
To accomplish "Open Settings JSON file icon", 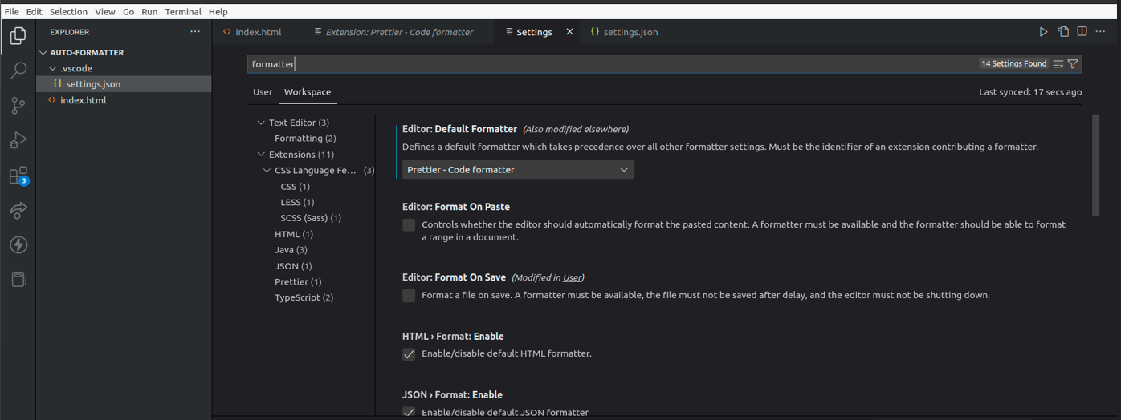I will (x=1063, y=32).
